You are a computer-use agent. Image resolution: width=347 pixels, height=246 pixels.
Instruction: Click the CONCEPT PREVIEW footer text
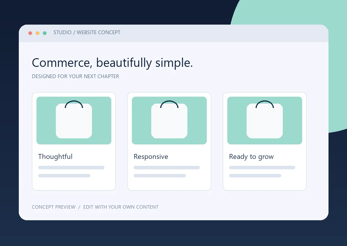click(53, 207)
